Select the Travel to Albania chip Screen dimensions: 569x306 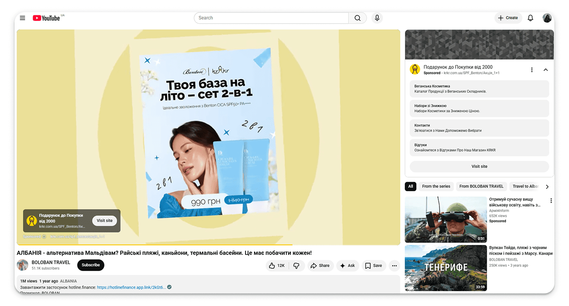tap(525, 186)
